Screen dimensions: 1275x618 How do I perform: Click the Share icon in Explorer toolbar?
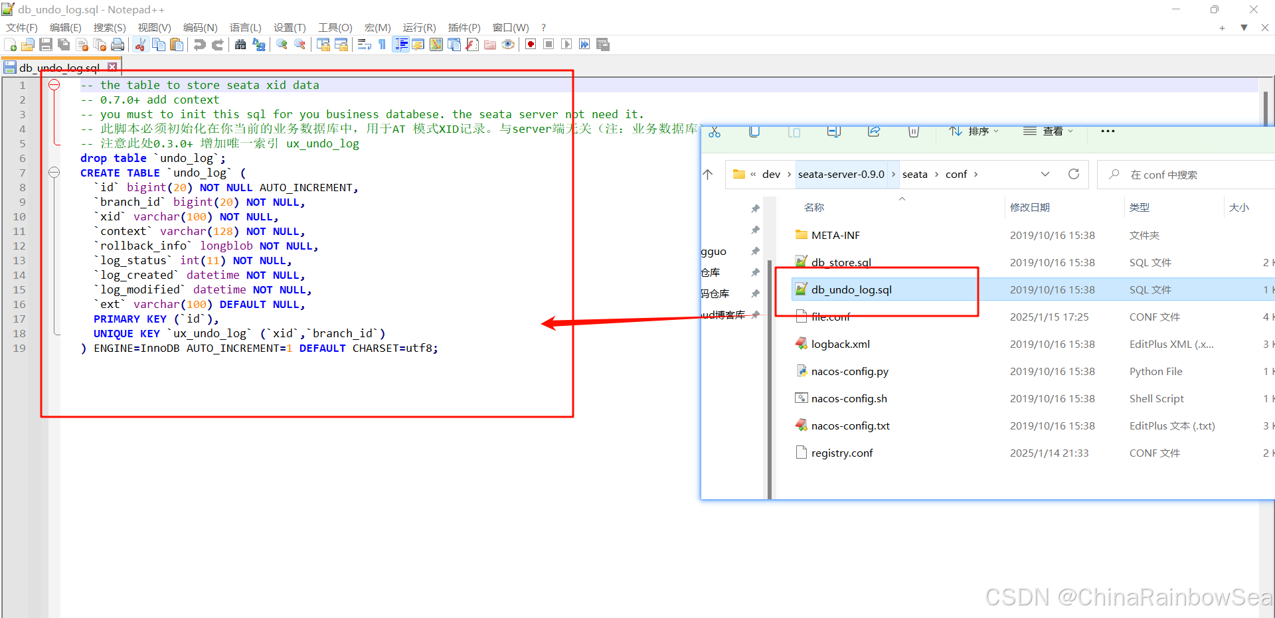click(x=874, y=131)
